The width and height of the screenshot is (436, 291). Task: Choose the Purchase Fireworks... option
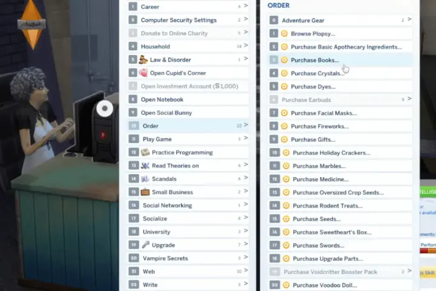coord(340,126)
